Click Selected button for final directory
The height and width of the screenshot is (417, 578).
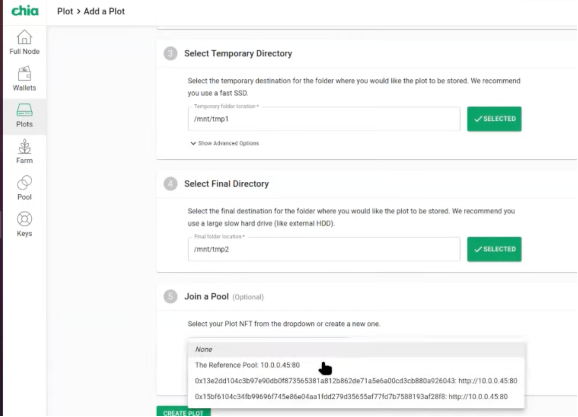click(x=494, y=249)
